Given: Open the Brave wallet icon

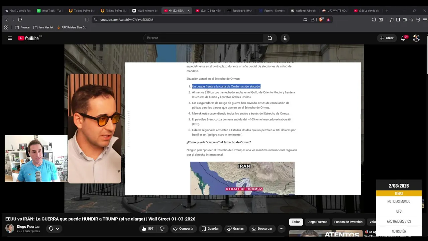Looking at the screenshot, I should click(x=405, y=20).
